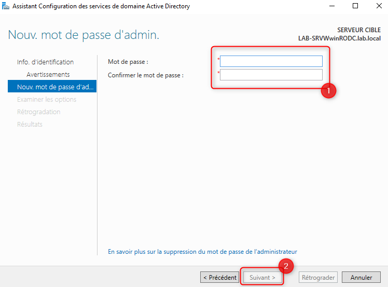Click the LAB-SRVWwinRODC.lab.local server name

click(x=339, y=38)
